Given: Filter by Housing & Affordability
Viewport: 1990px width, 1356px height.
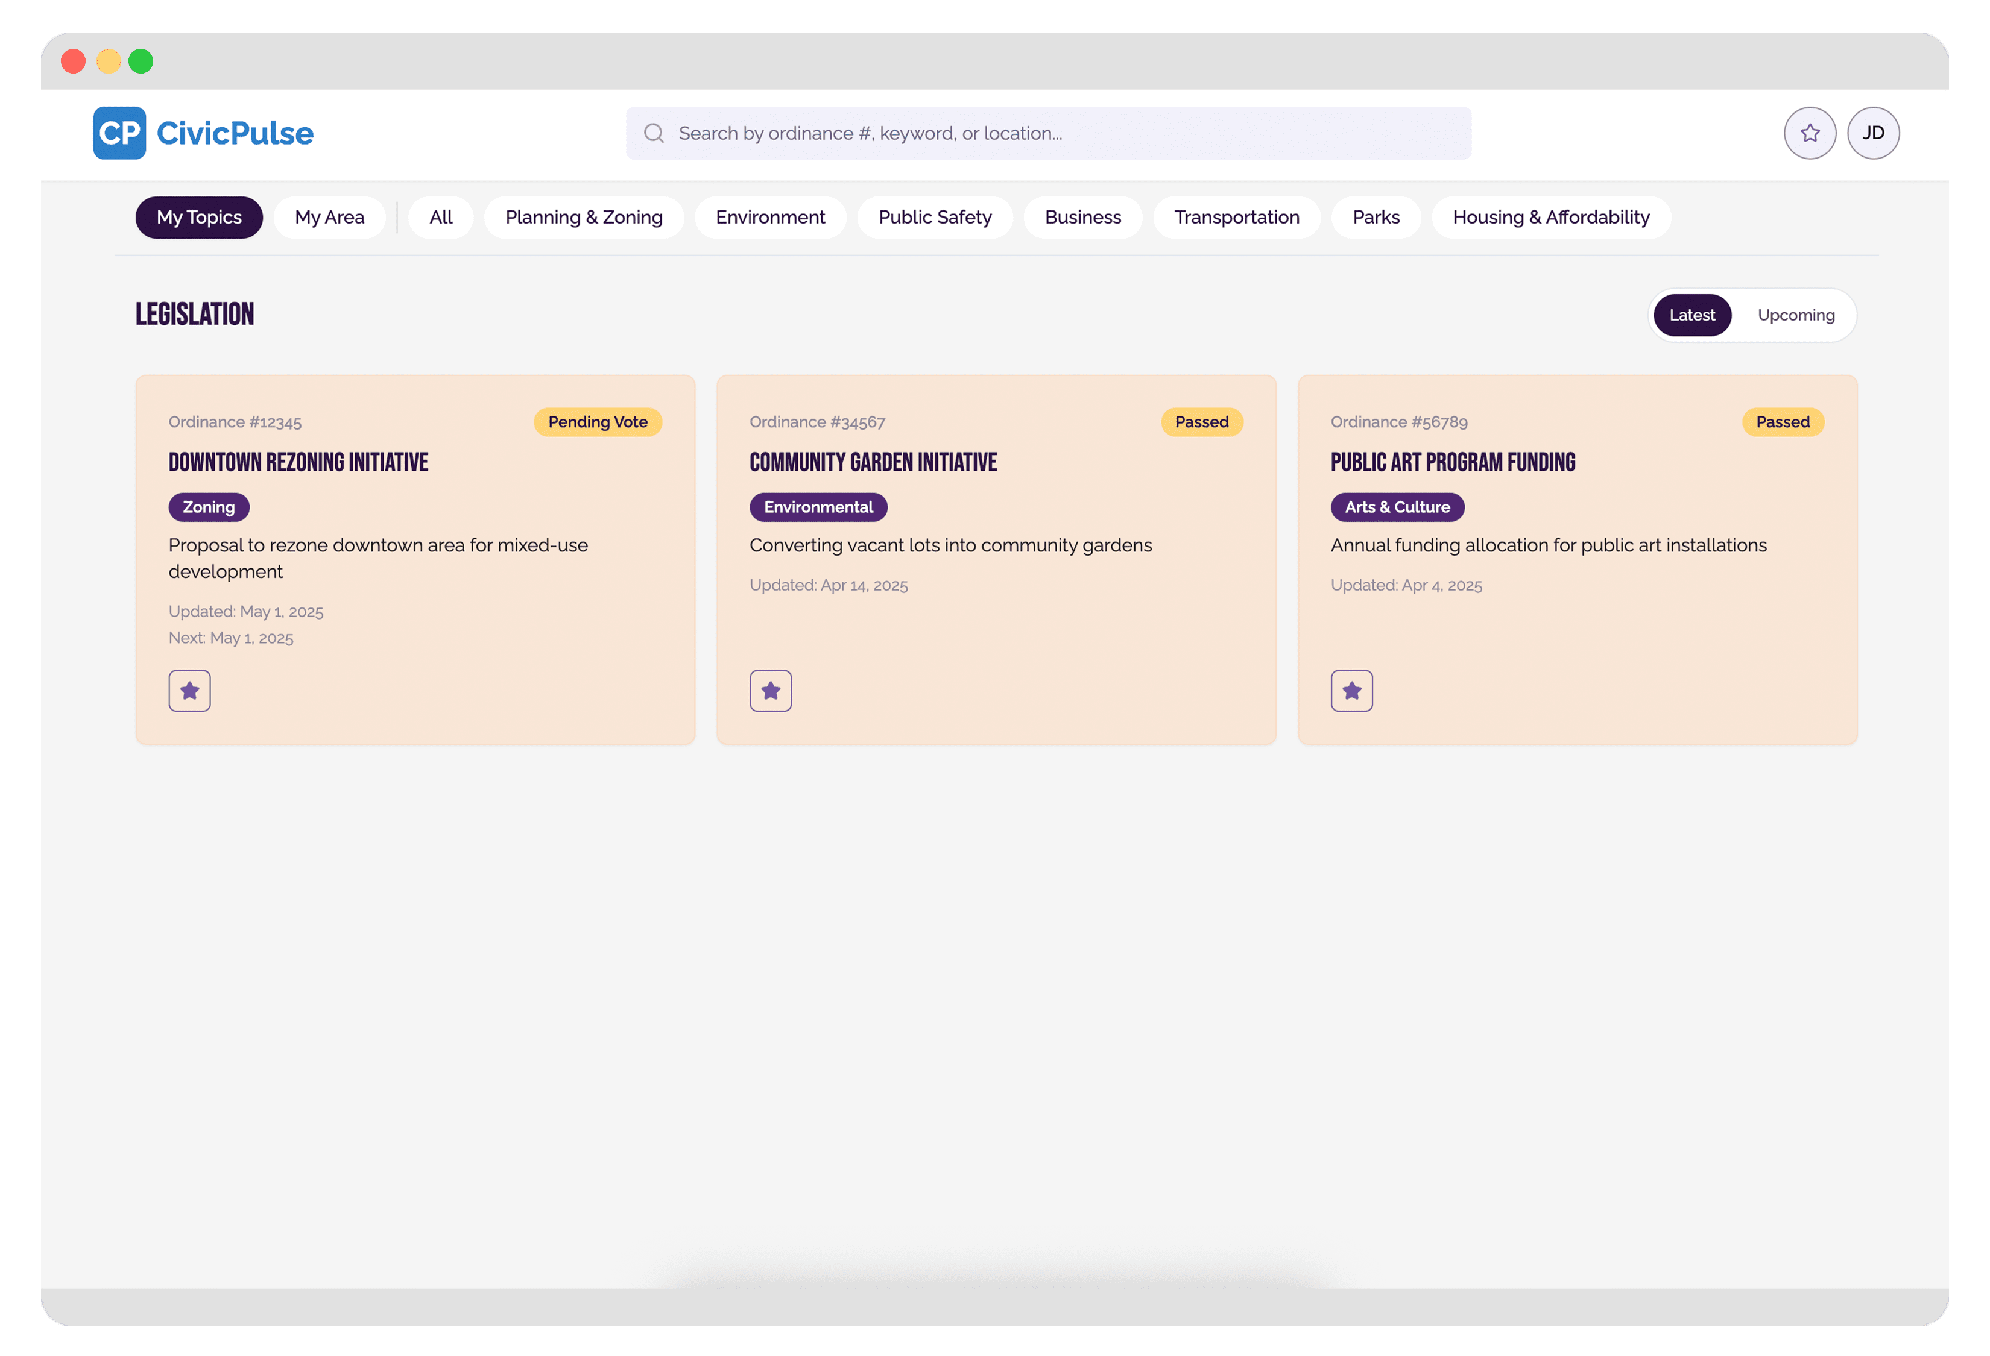Looking at the screenshot, I should 1551,218.
